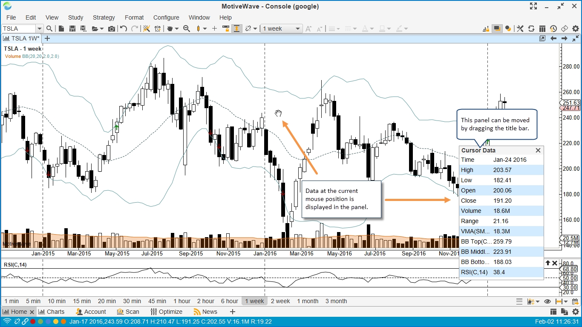Open the News tab
The image size is (582, 327).
[x=205, y=312]
